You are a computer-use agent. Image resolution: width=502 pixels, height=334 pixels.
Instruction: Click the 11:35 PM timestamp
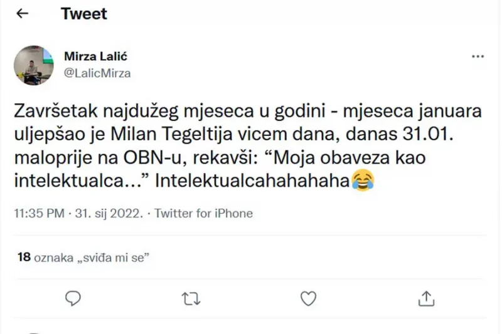click(39, 214)
